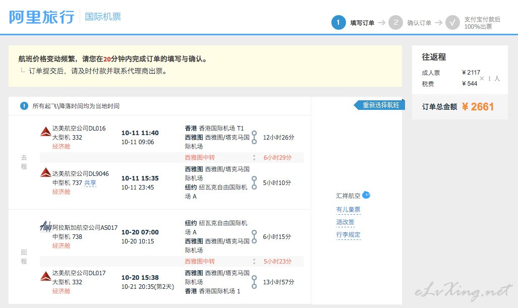Click flight name 达美航空公司DL017
The image size is (518, 308).
[79, 273]
